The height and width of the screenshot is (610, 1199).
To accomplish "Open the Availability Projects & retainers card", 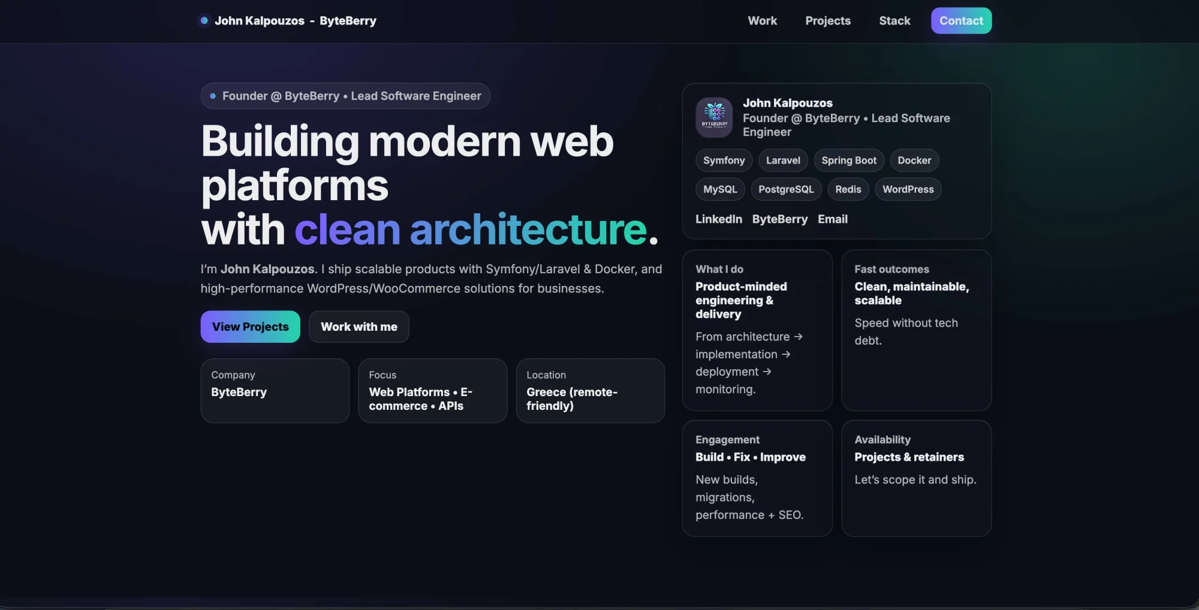I will [x=915, y=478].
